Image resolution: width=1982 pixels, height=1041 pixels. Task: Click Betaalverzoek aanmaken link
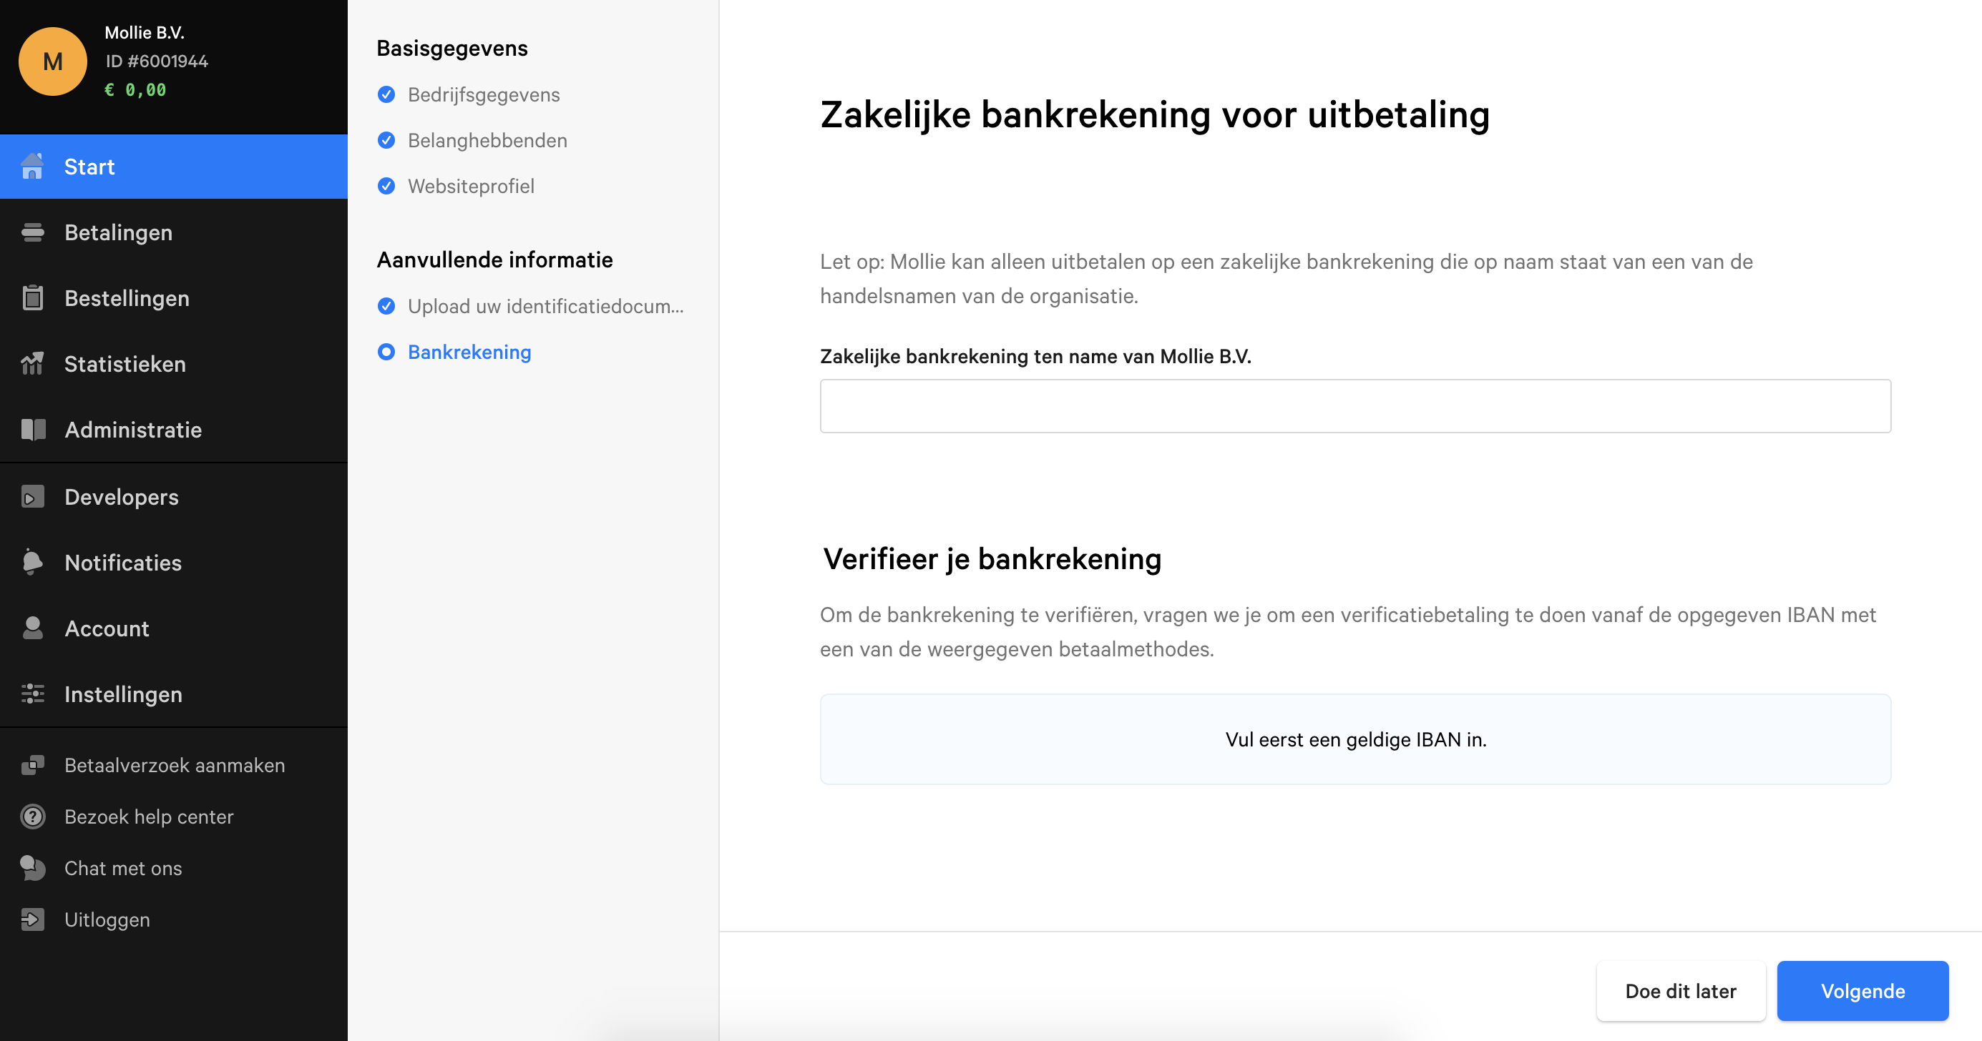pyautogui.click(x=174, y=765)
